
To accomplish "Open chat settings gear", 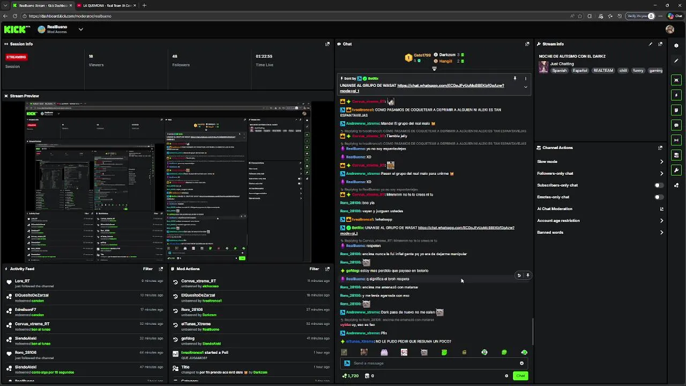I will tap(506, 376).
